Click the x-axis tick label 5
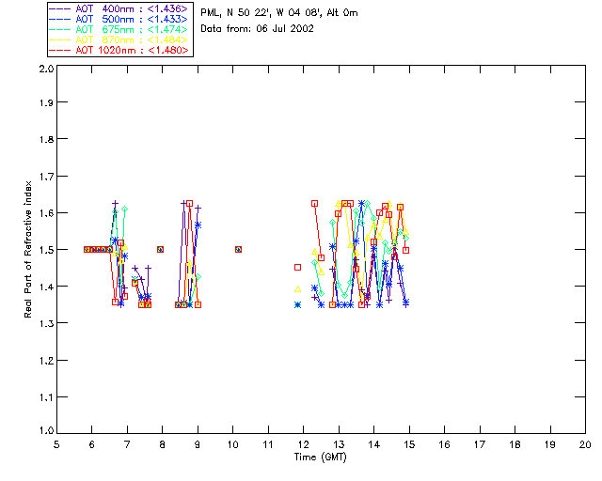This screenshot has height=481, width=602. coord(56,444)
